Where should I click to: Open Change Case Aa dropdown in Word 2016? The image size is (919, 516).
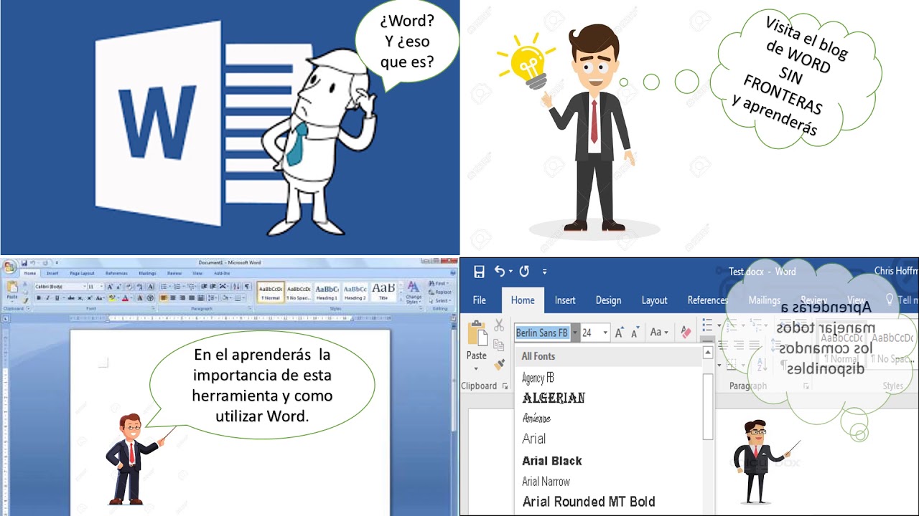659,333
